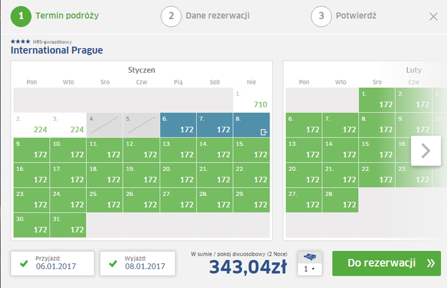Viewport: 447px width, 288px height.
Task: Pick February 6 in Luty calendar
Action: click(304, 125)
